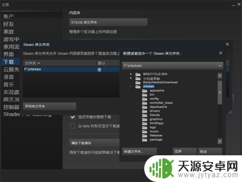Click the folder tree scroll-up arrow
The height and width of the screenshot is (182, 242).
point(220,76)
